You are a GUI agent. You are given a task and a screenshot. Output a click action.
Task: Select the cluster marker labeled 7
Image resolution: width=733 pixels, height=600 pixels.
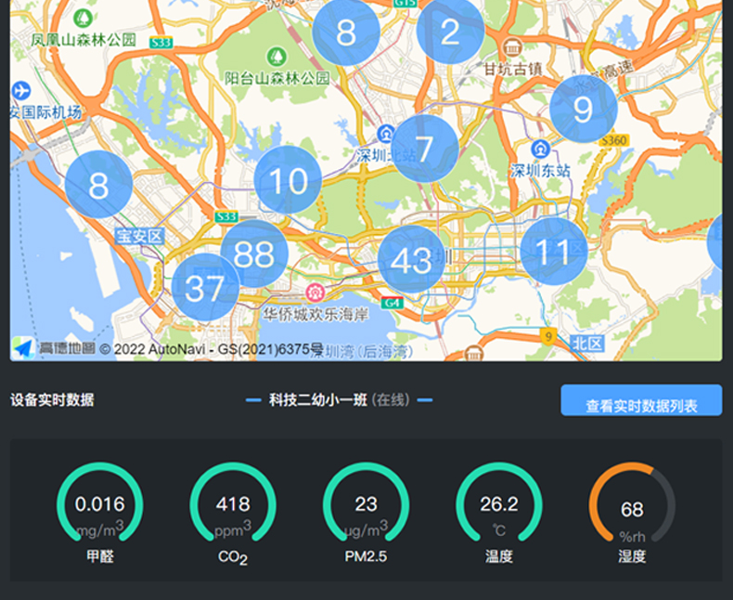[425, 149]
